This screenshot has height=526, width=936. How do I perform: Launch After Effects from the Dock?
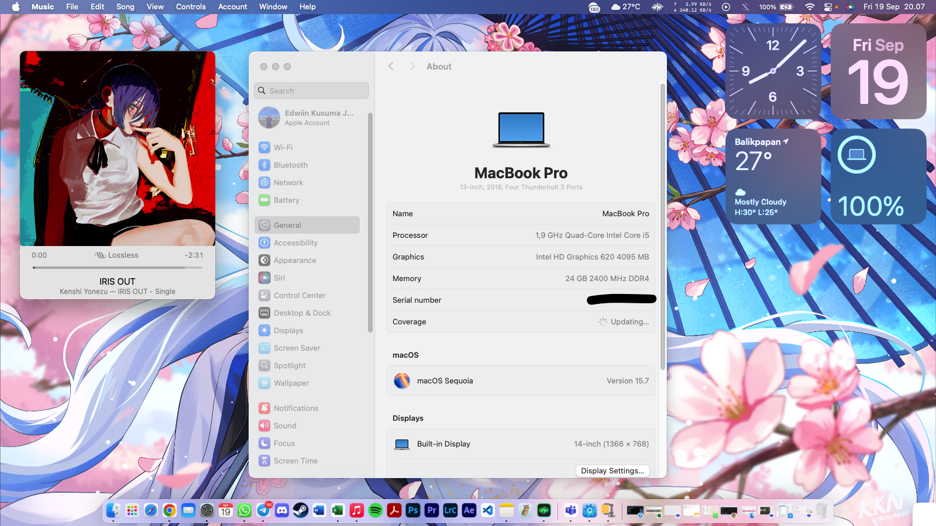[x=469, y=510]
